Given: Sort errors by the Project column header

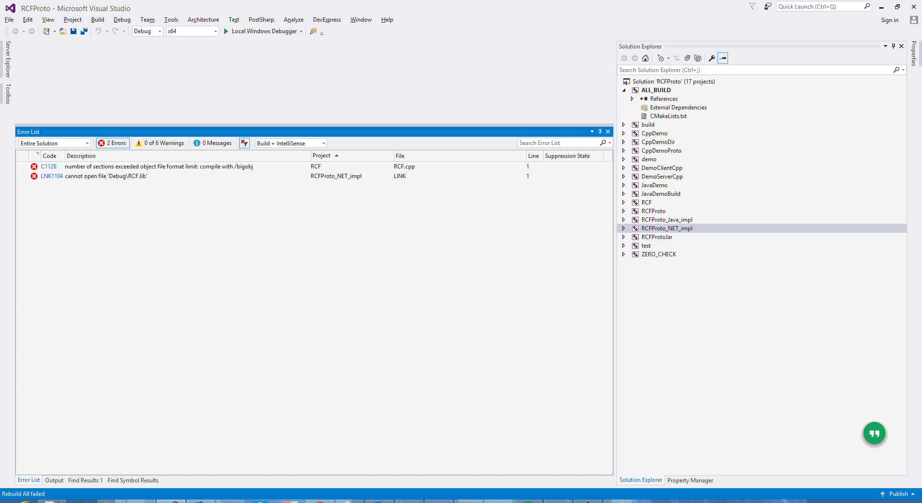Looking at the screenshot, I should [x=352, y=156].
